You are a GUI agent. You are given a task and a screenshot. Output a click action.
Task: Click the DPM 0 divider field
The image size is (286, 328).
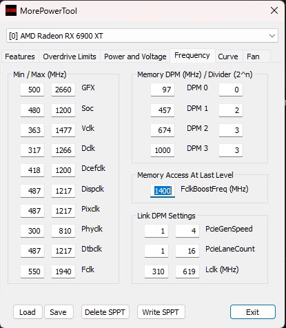pos(231,90)
